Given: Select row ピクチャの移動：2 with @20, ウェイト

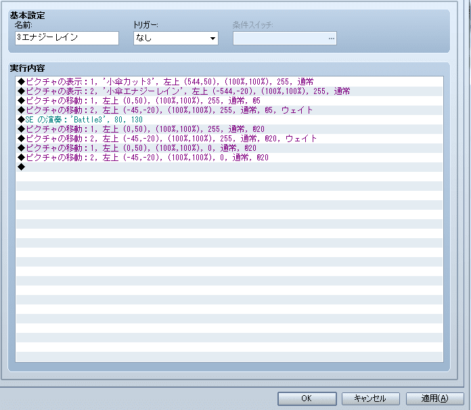Looking at the screenshot, I should tap(229, 139).
